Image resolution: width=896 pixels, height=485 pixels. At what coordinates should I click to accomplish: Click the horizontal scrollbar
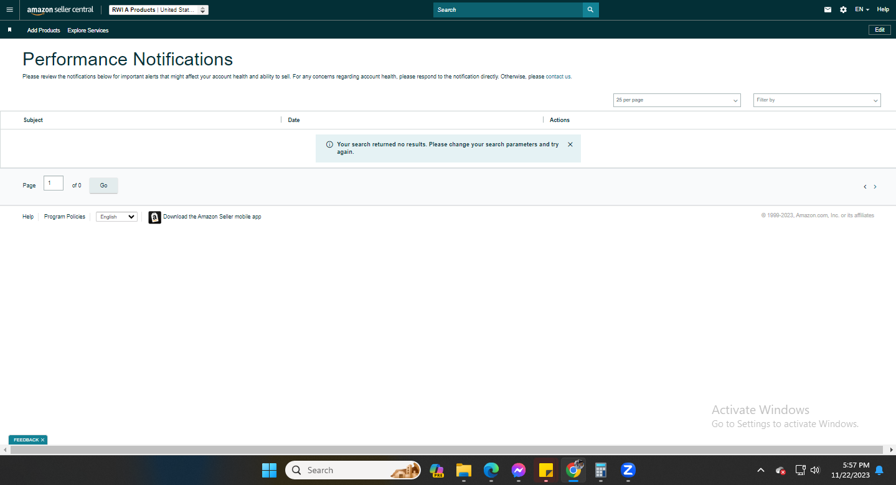coord(446,450)
